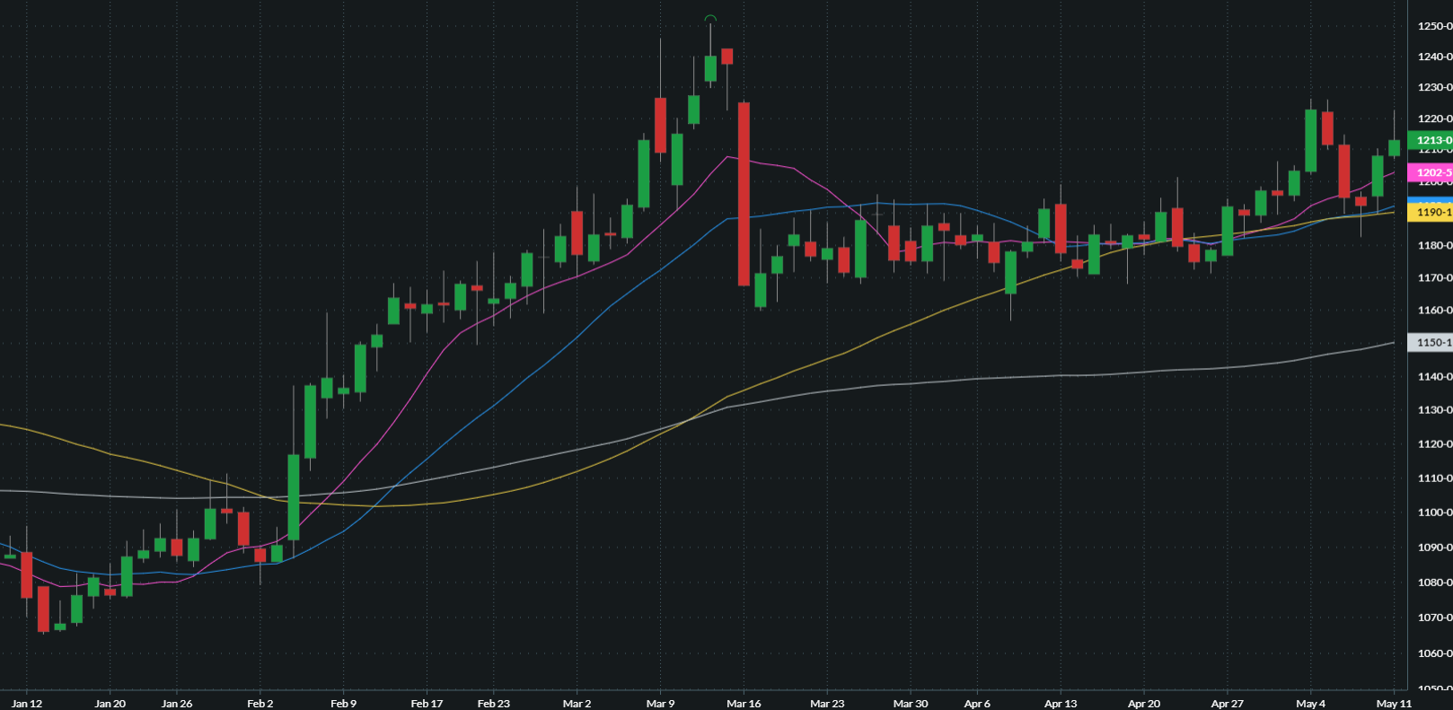Click the 1180-0 price axis label
The image size is (1453, 710).
(x=1434, y=245)
